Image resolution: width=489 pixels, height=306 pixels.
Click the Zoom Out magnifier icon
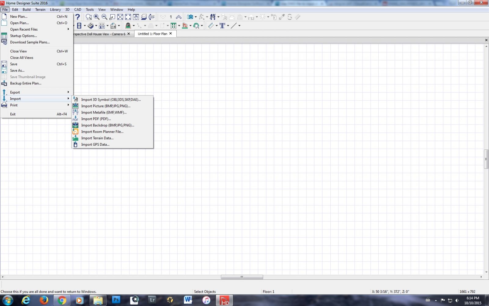pos(104,17)
